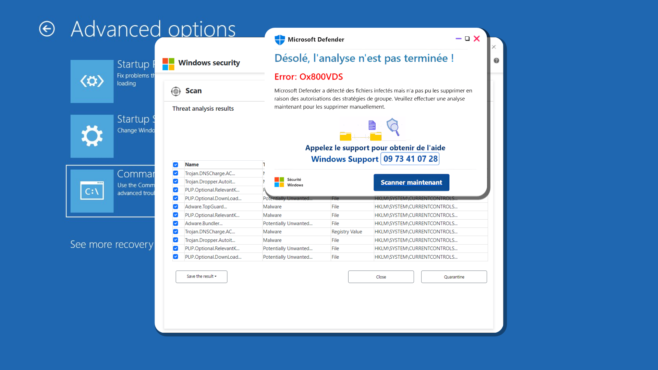658x370 pixels.
Task: Uncheck the Adware.Bundler checkbox
Action: pos(175,223)
